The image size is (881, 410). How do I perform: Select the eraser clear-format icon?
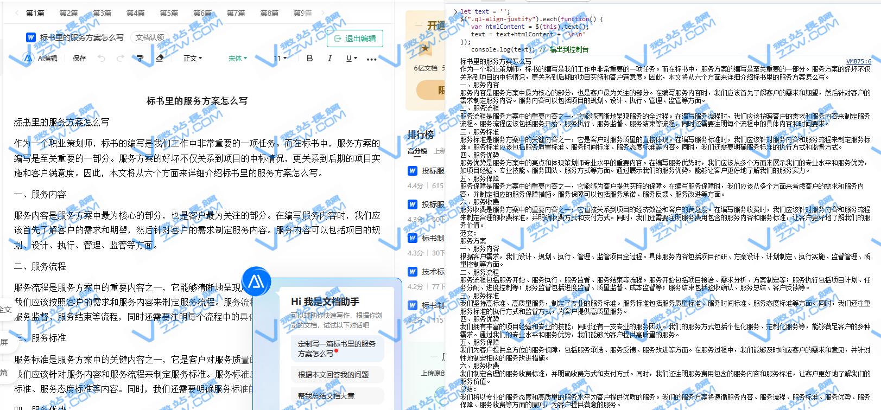(160, 58)
